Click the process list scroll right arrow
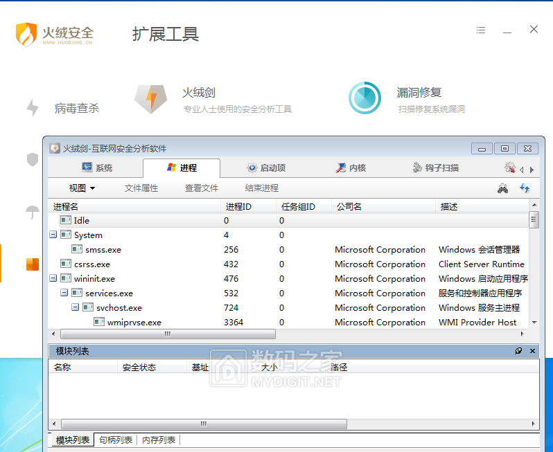 pyautogui.click(x=523, y=334)
